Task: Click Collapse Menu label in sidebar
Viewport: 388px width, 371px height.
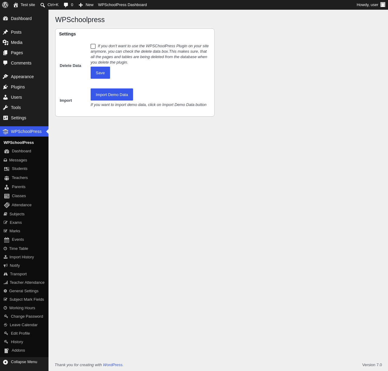Action: (x=24, y=362)
